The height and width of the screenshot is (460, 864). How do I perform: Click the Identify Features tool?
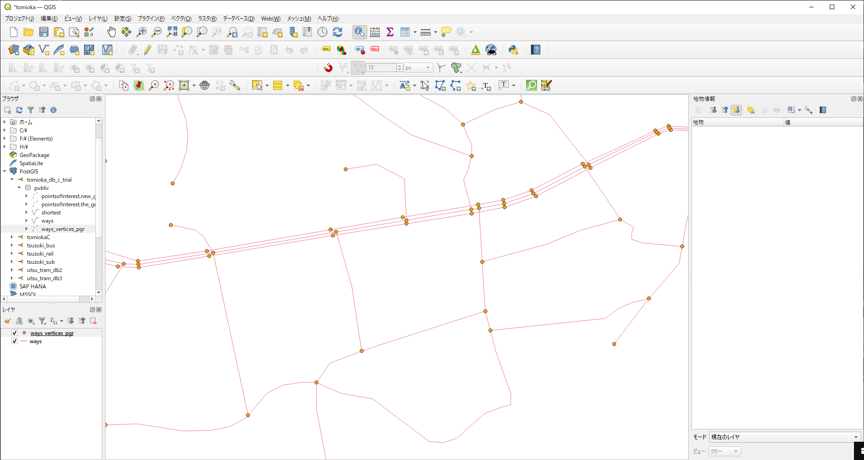359,32
